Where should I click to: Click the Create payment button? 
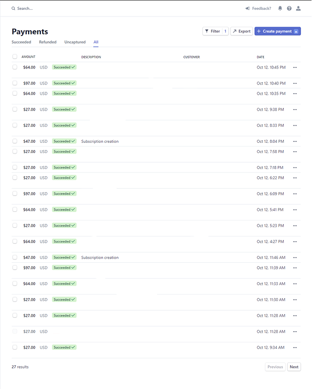coord(278,31)
